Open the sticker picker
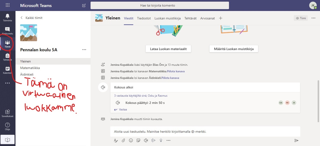 pyautogui.click(x=138, y=141)
